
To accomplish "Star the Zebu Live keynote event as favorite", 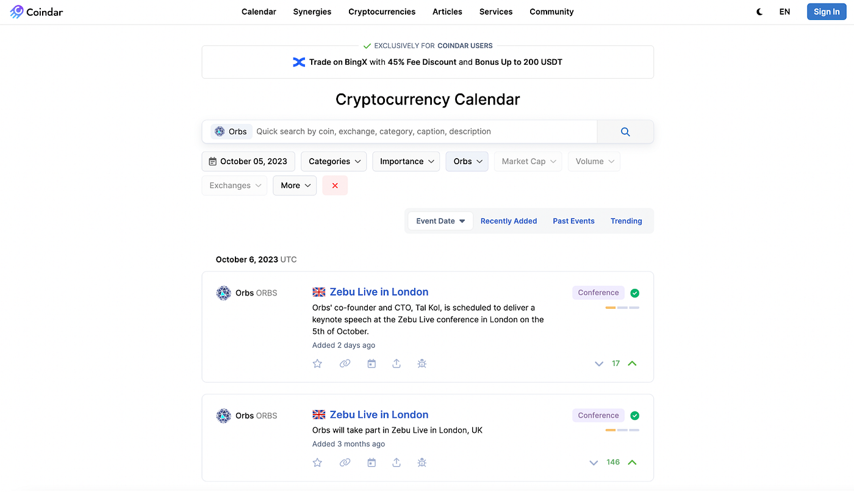I will click(x=317, y=363).
